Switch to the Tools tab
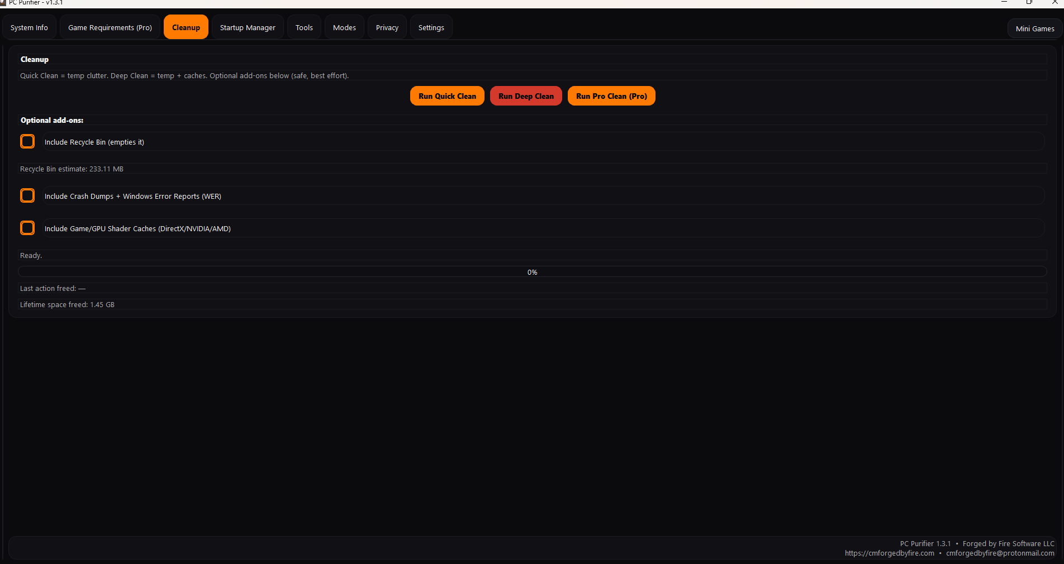The width and height of the screenshot is (1064, 564). 303,27
